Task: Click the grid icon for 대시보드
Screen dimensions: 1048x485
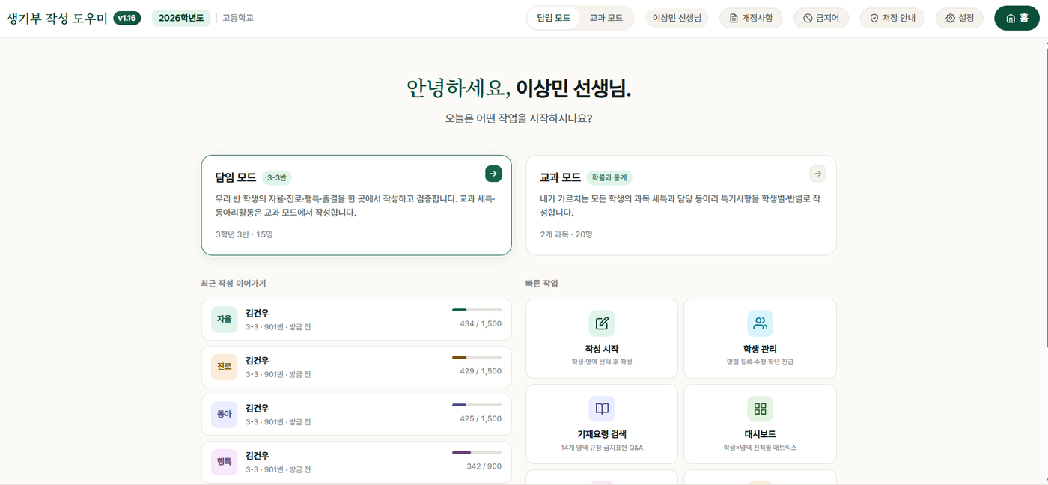Action: [x=760, y=409]
